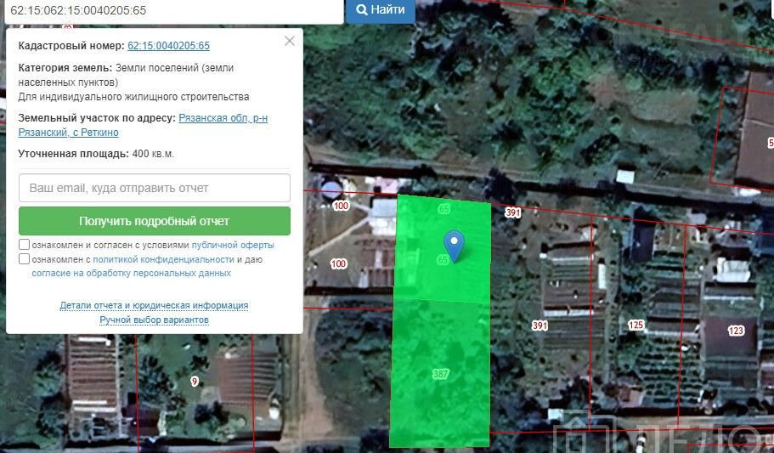The image size is (774, 453).
Task: Select parcel label 9 on map
Action: pyautogui.click(x=195, y=382)
